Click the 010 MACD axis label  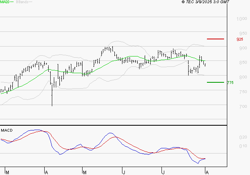(243, 146)
